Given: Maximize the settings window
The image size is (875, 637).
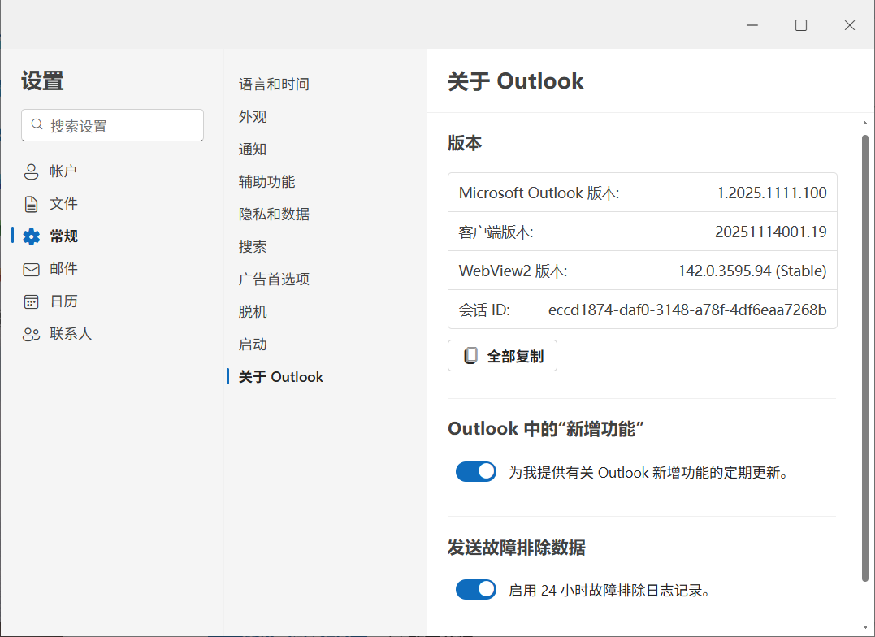Looking at the screenshot, I should [x=801, y=25].
